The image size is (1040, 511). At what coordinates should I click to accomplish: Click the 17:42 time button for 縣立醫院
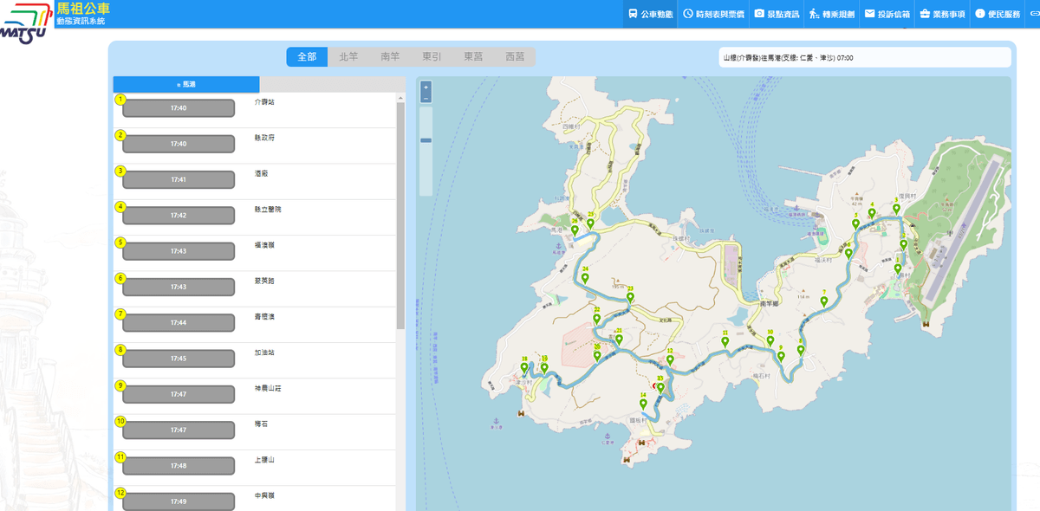pyautogui.click(x=179, y=216)
